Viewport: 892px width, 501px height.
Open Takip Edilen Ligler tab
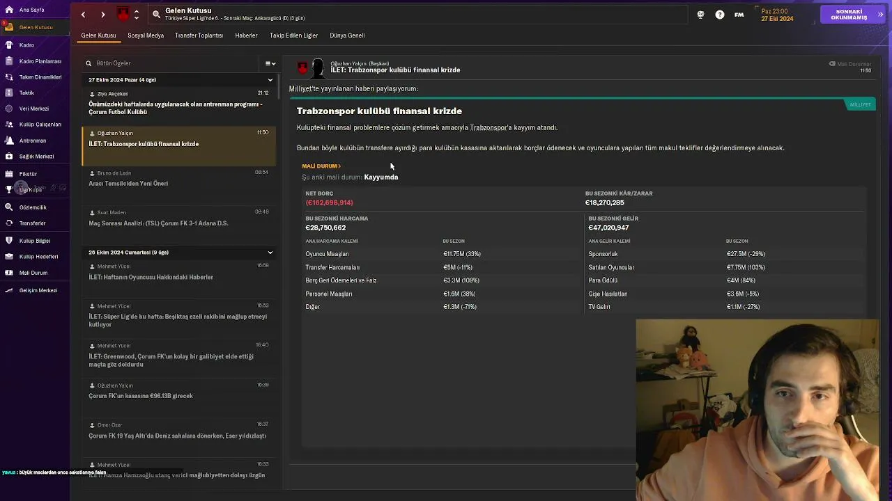click(293, 35)
